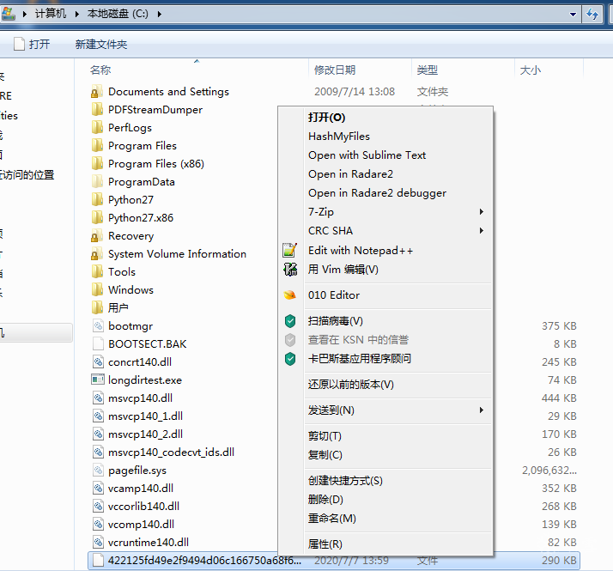Open the address bar history dropdown
This screenshot has height=571, width=613.
point(573,15)
